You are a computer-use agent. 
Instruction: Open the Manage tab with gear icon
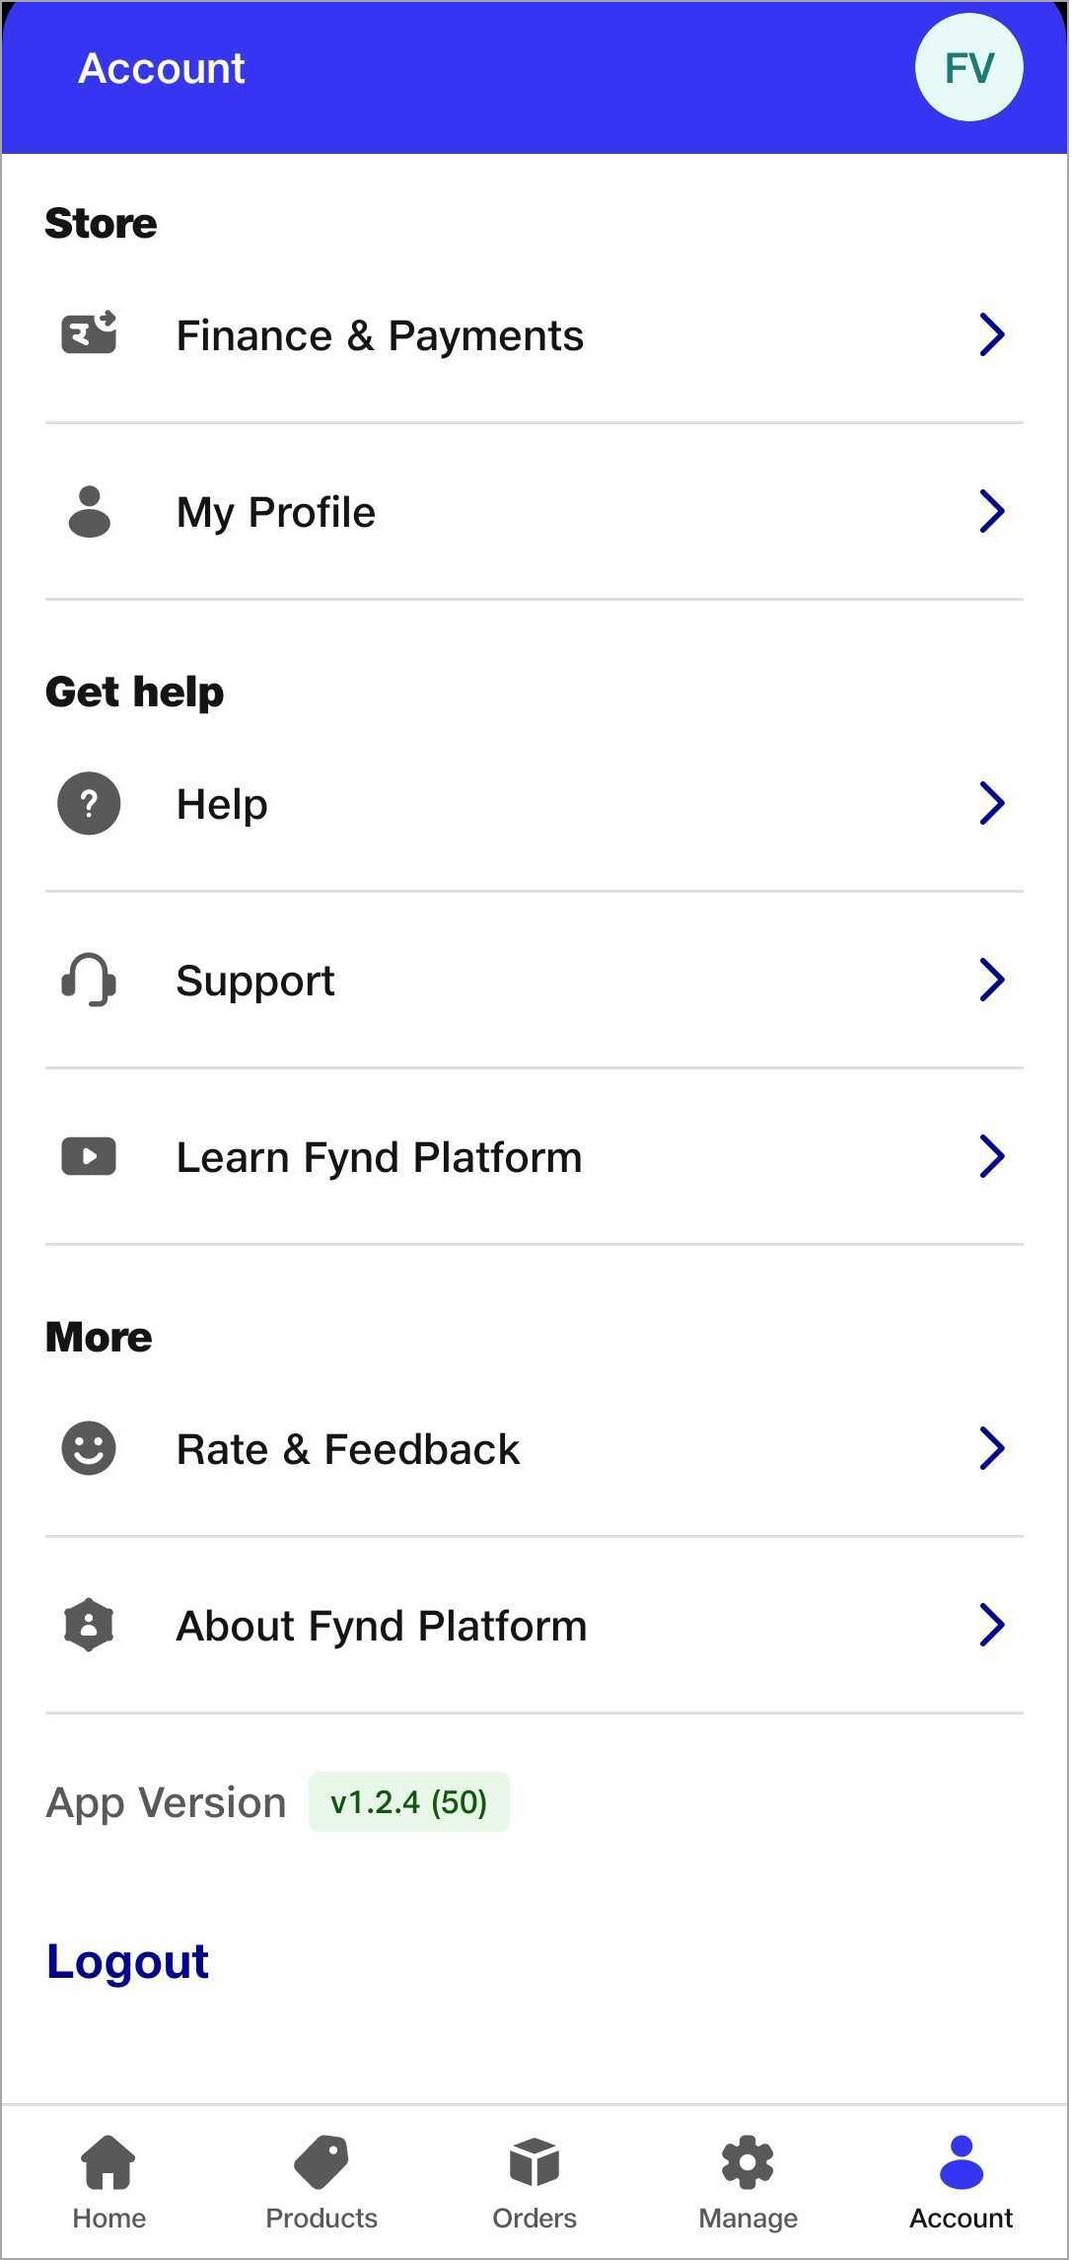[748, 2182]
